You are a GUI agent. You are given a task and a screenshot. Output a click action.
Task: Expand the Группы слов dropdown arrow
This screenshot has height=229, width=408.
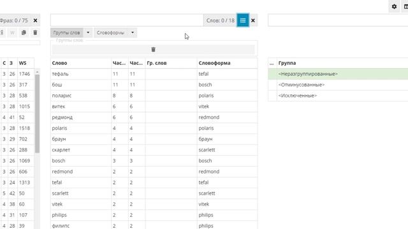(88, 32)
